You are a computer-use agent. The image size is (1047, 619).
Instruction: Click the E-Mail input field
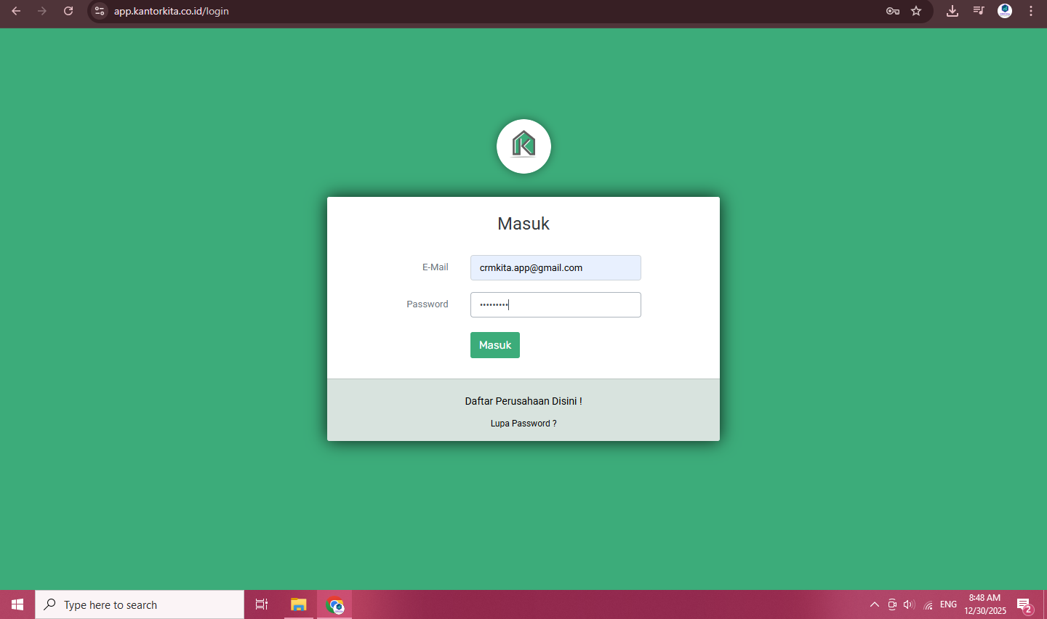click(x=555, y=268)
